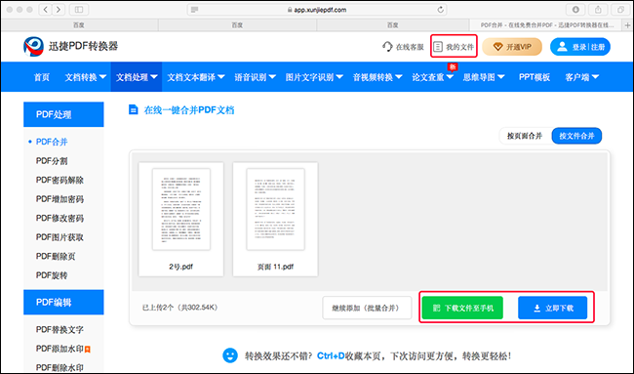The height and width of the screenshot is (374, 634).
Task: Click the PDF处理 sidebar header
Action: [x=63, y=114]
